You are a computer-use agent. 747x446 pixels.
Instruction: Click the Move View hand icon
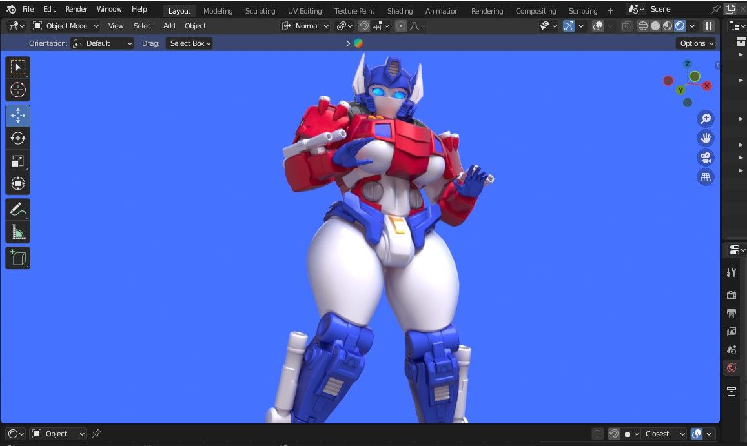pyautogui.click(x=706, y=138)
